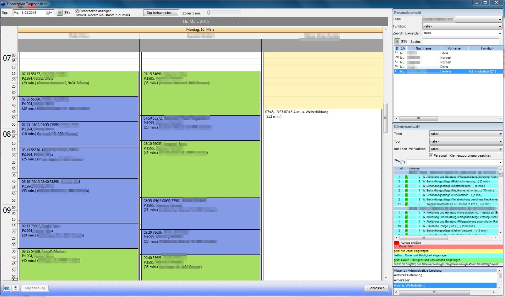This screenshot has height=297, width=505.
Task: Select 'Arbeitszeit' in the absence list
Action: tap(402, 280)
